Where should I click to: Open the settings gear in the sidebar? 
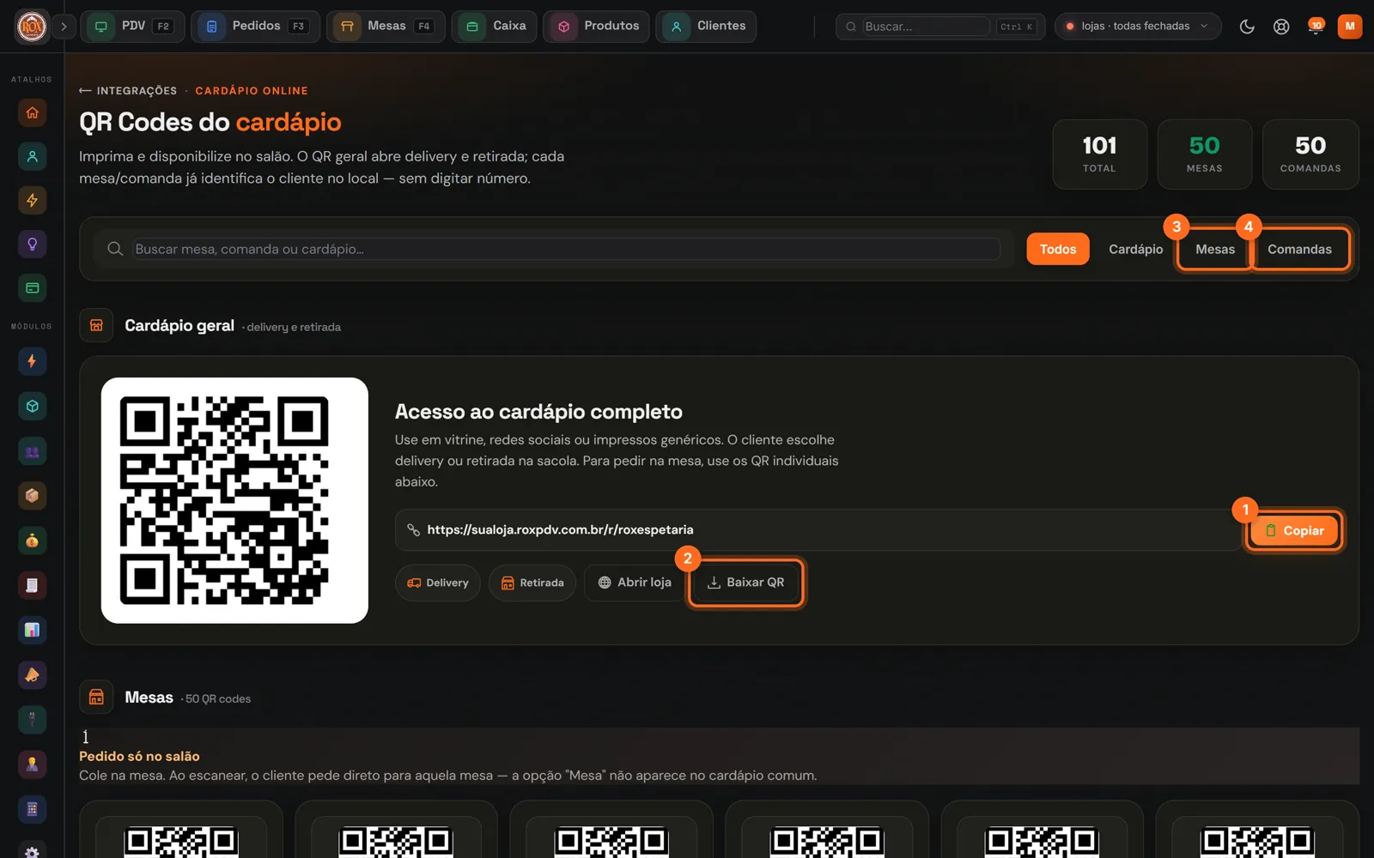[33, 850]
